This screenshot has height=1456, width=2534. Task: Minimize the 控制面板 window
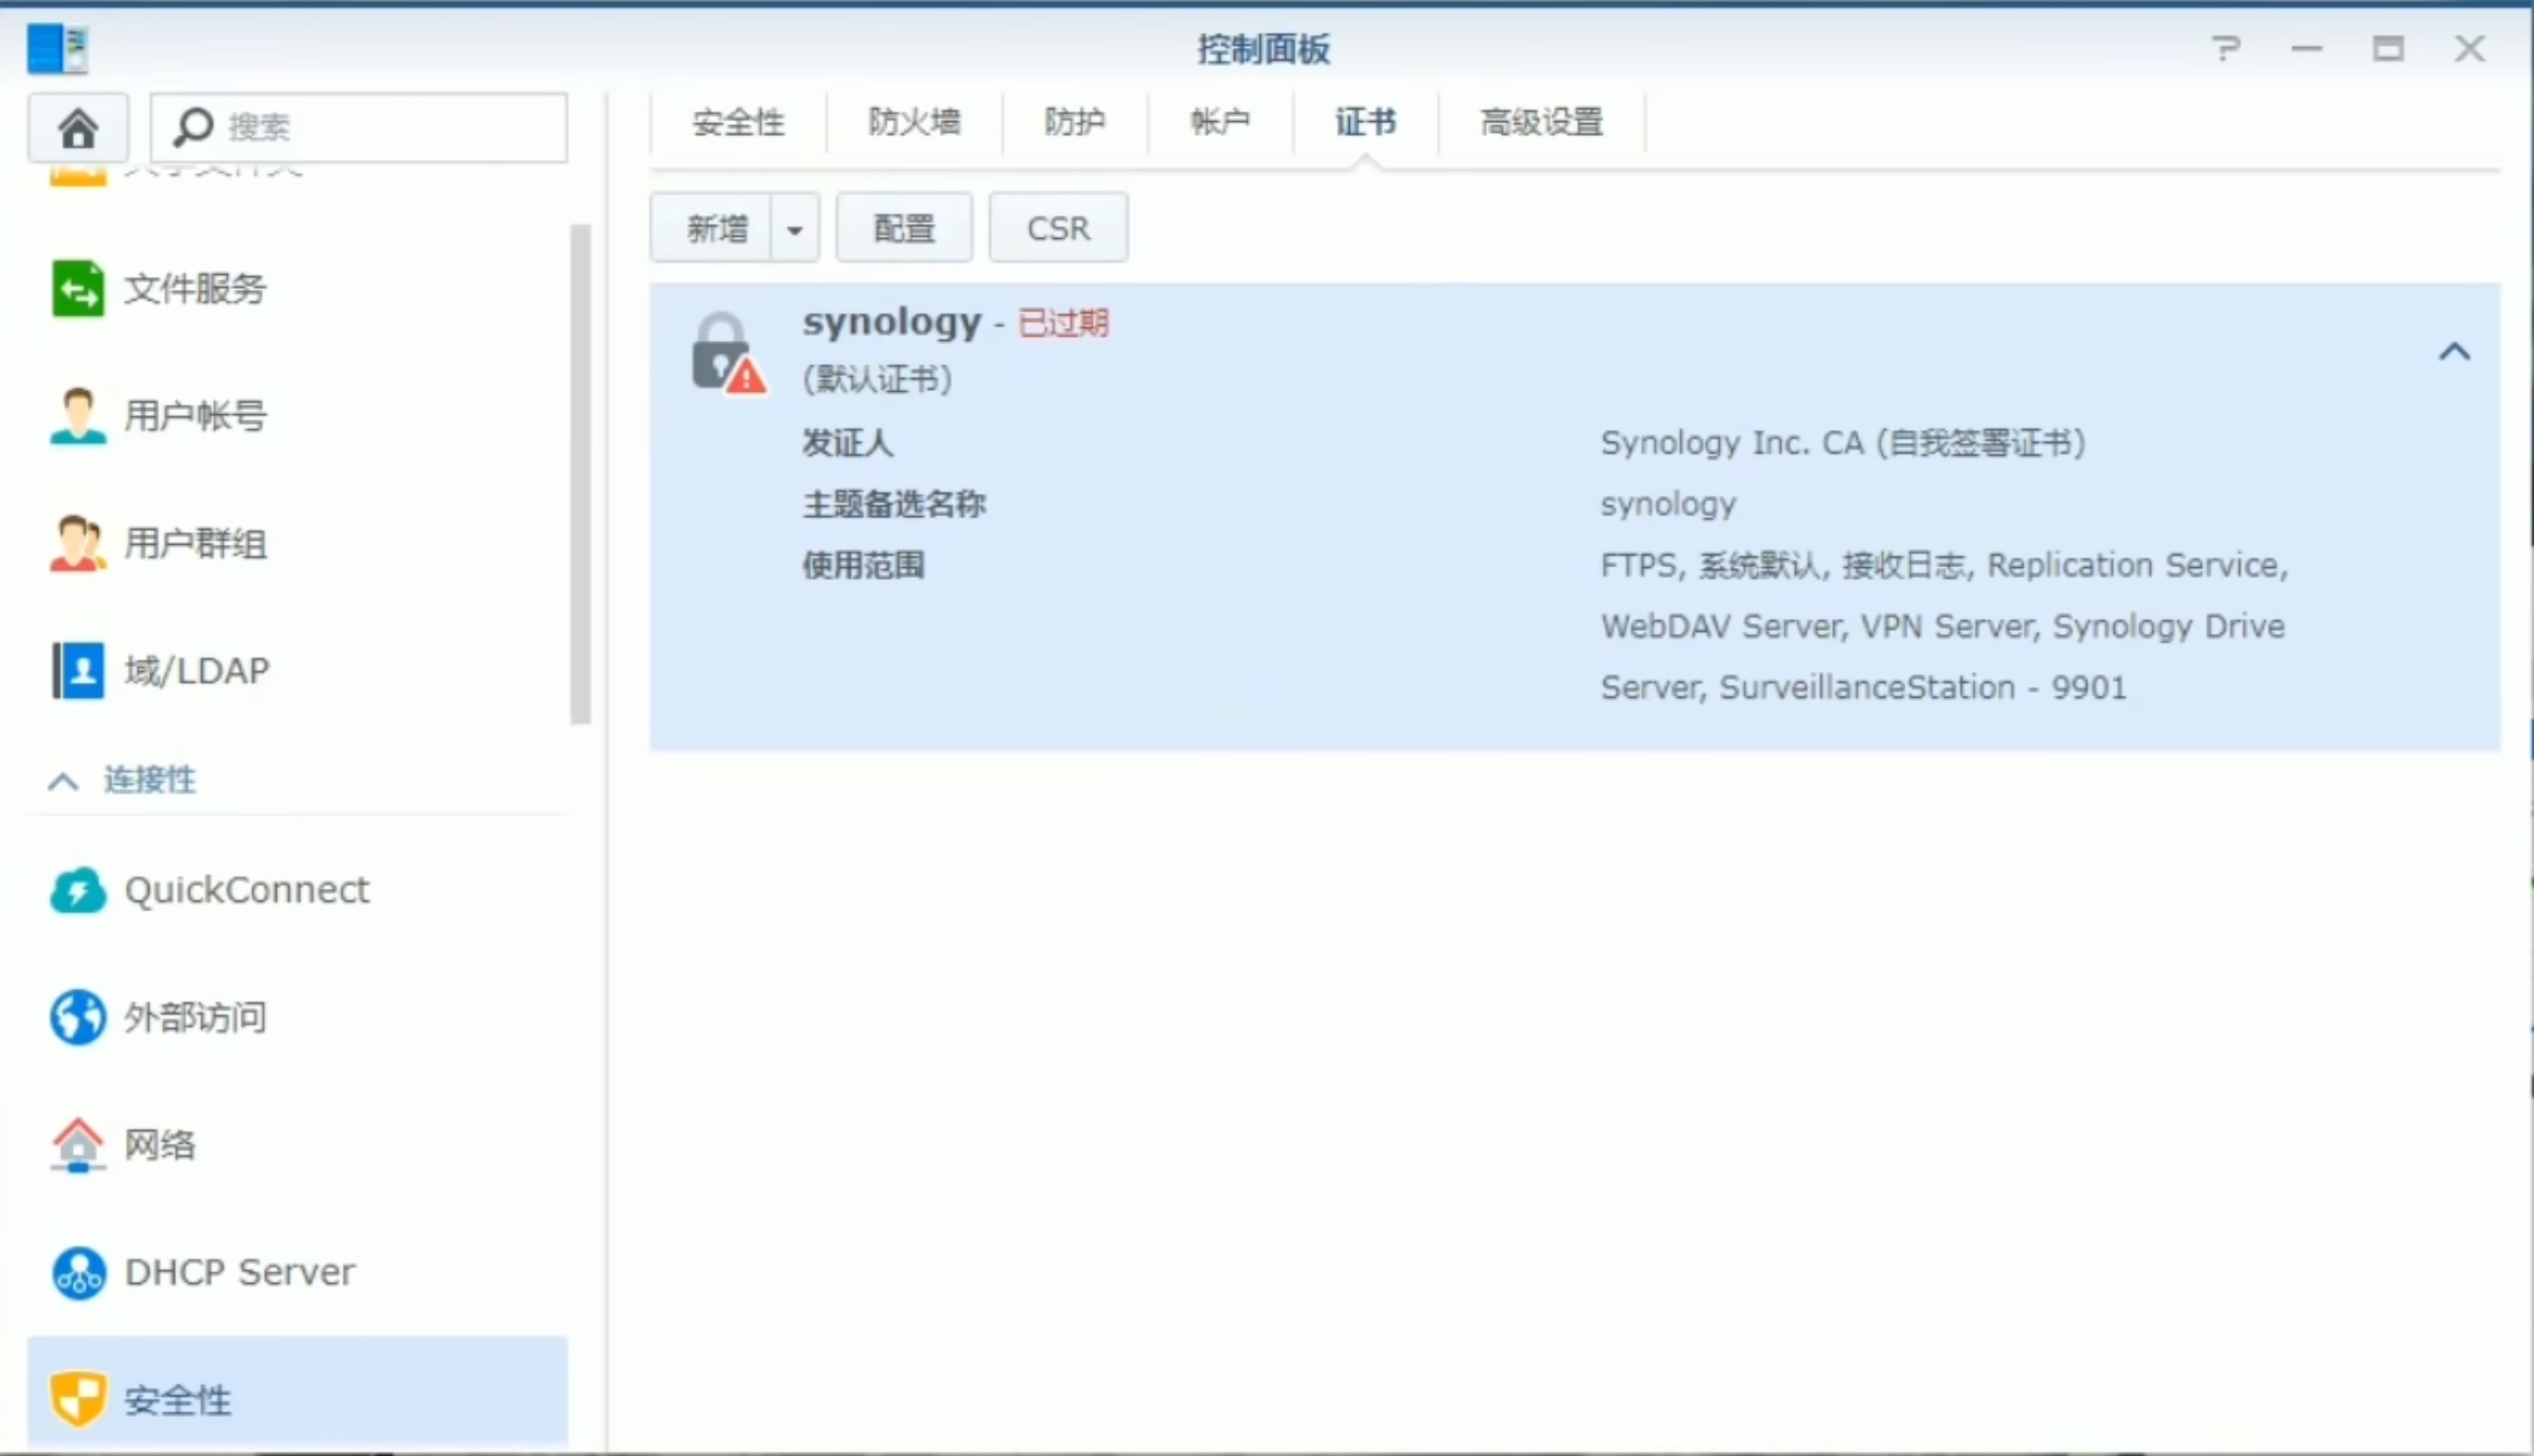pos(2307,48)
